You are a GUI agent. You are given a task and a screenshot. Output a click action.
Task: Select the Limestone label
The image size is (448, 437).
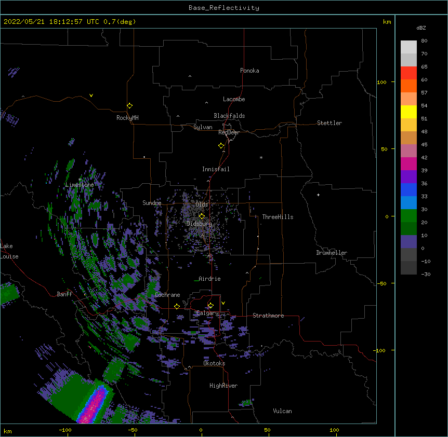[80, 185]
